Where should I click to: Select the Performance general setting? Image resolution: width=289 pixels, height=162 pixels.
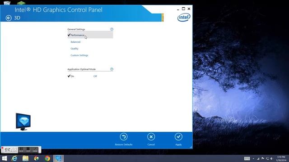(x=90, y=35)
